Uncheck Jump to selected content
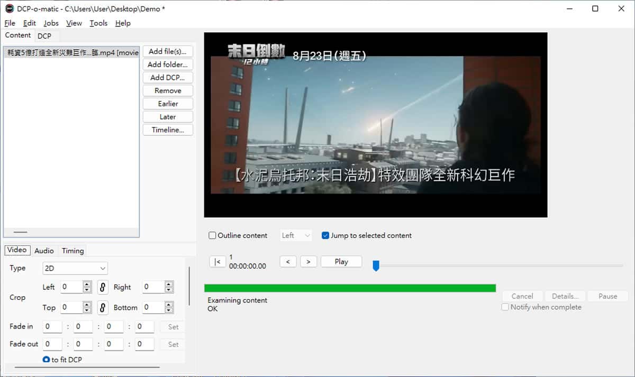Viewport: 635px width, 377px height. click(x=325, y=236)
